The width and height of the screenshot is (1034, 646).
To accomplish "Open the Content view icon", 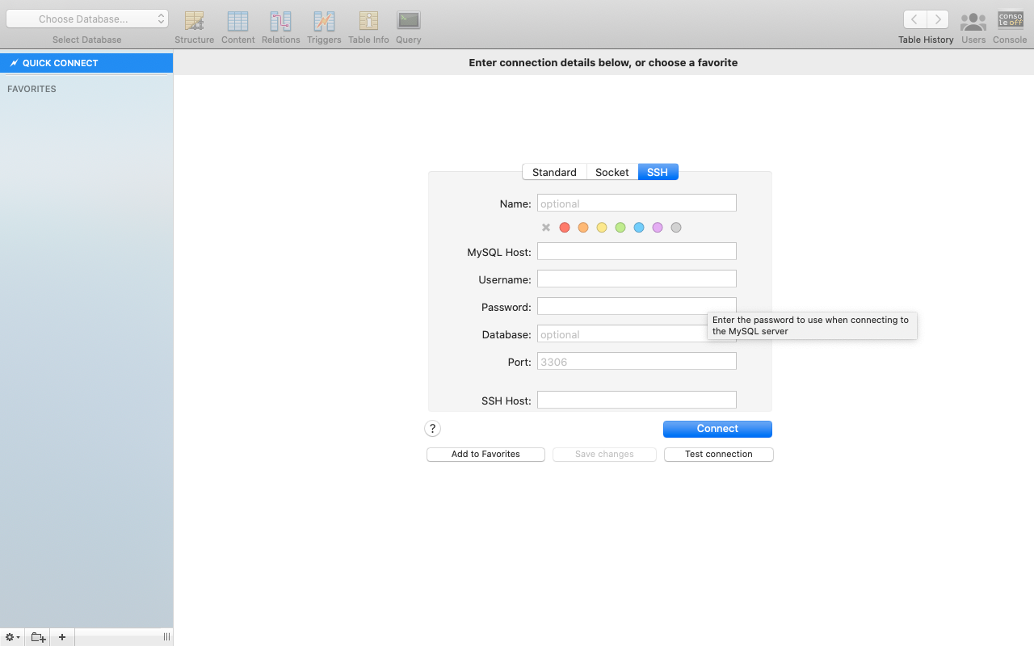I will [237, 27].
